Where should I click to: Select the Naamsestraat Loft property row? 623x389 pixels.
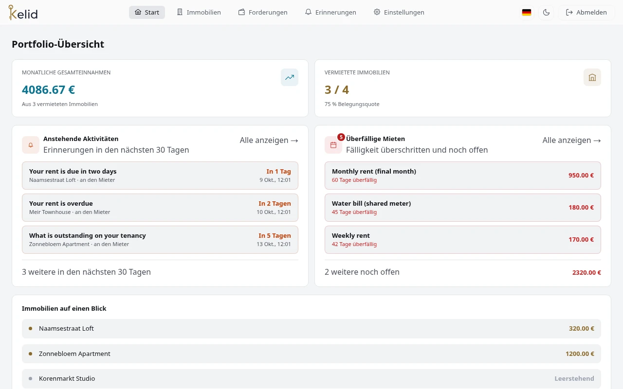click(x=311, y=329)
